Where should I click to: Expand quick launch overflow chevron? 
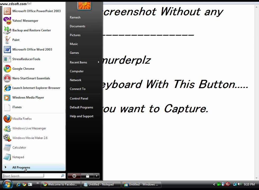pos(38,183)
